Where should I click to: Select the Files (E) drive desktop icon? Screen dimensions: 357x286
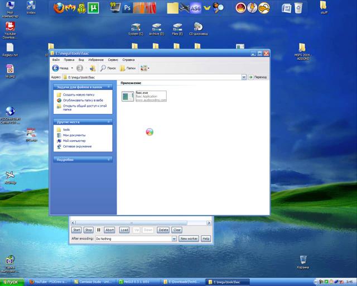(177, 29)
